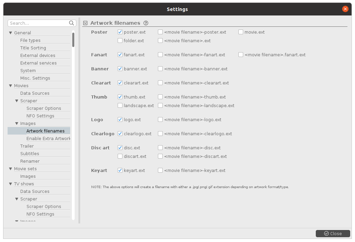
Task: Disable the keyart.ext checkbox
Action: coord(120,170)
